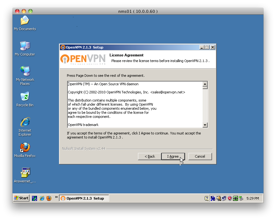The width and height of the screenshot is (276, 220).
Task: Cancel the OpenVPN setup
Action: point(200,156)
